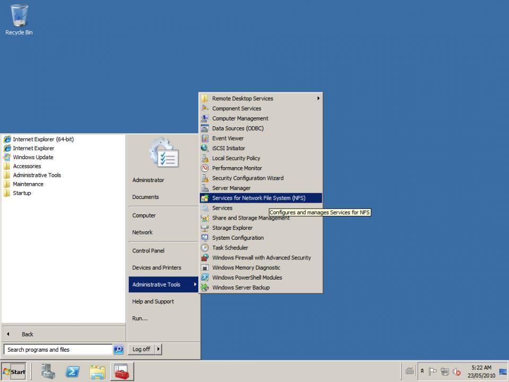The image size is (509, 382).
Task: Click the Log off button
Action: [x=141, y=349]
